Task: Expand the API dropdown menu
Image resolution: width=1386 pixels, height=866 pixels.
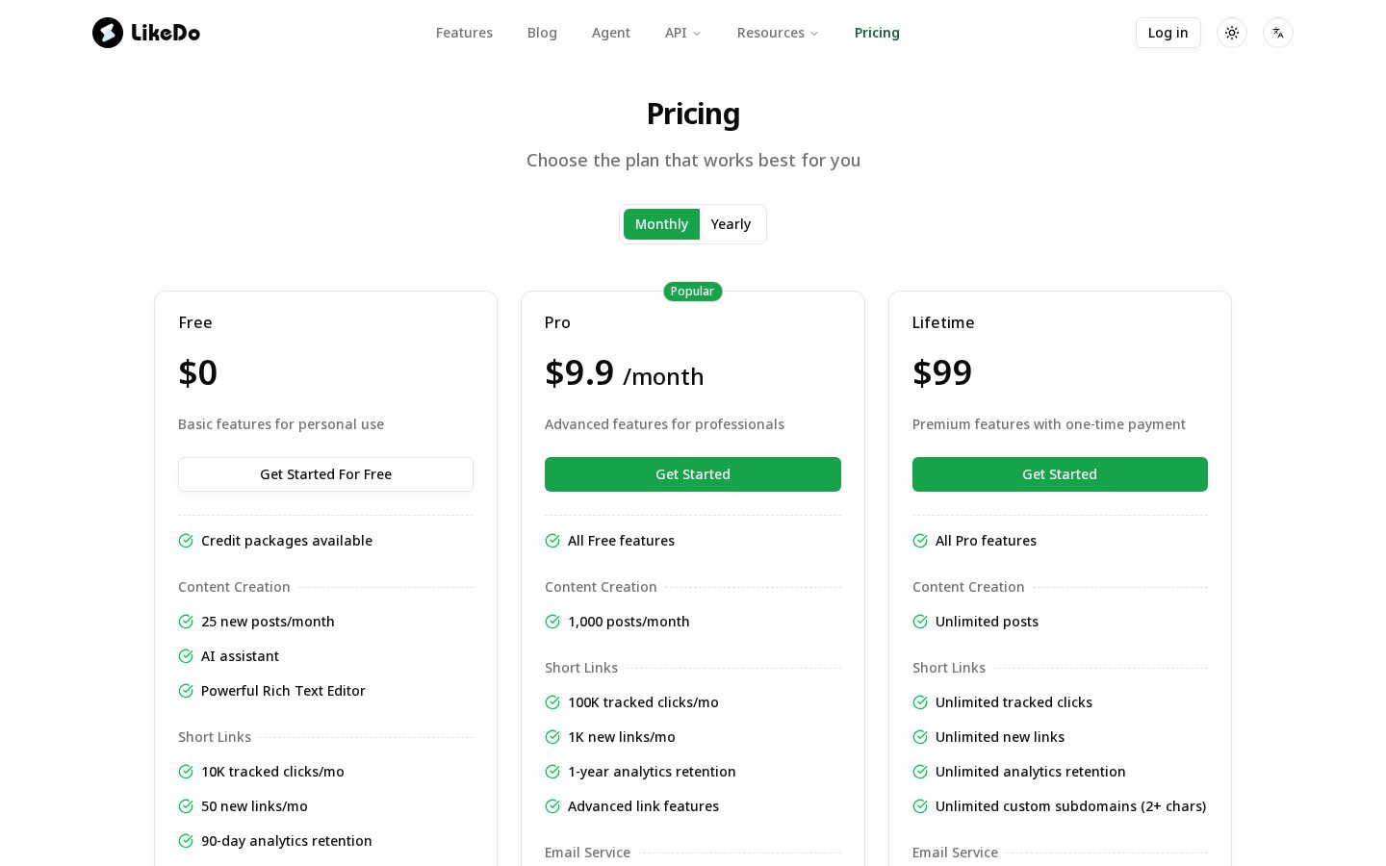Action: coord(683,33)
